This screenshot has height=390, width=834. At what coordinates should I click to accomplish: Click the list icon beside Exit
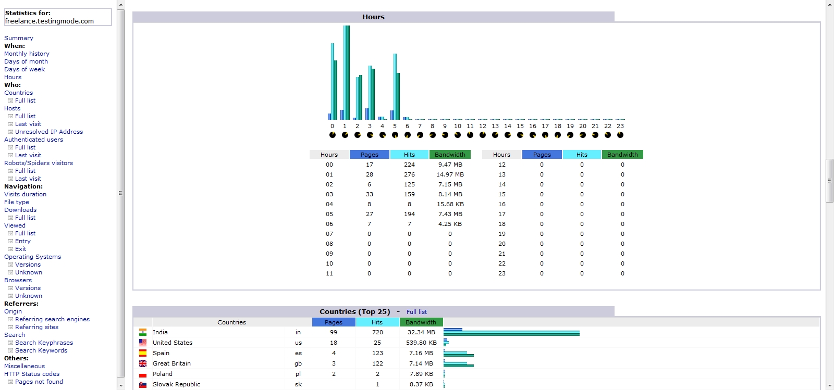10,249
